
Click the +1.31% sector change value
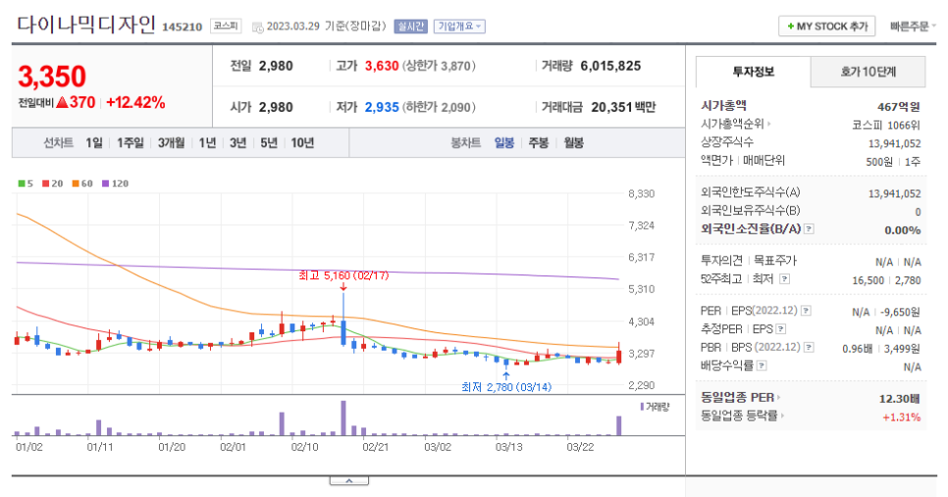click(902, 418)
